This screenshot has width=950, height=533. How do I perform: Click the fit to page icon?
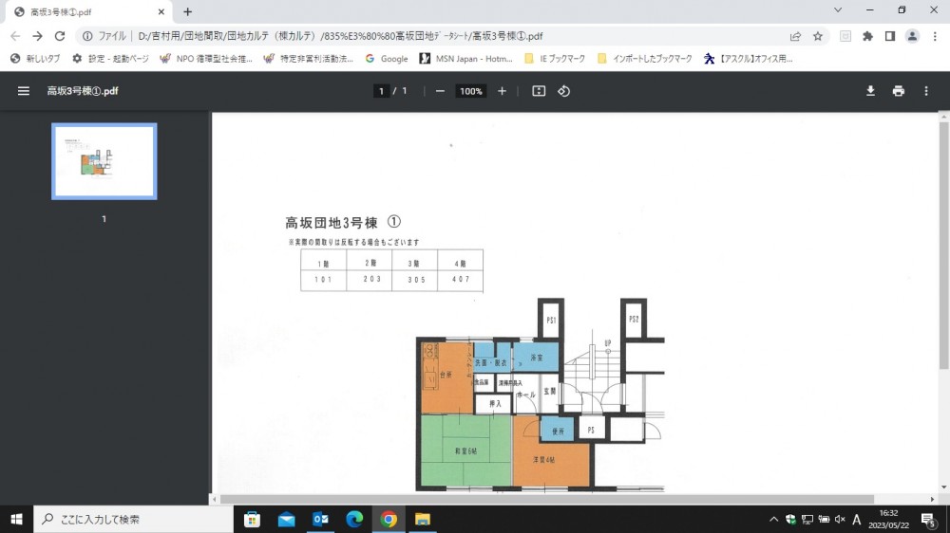point(539,91)
